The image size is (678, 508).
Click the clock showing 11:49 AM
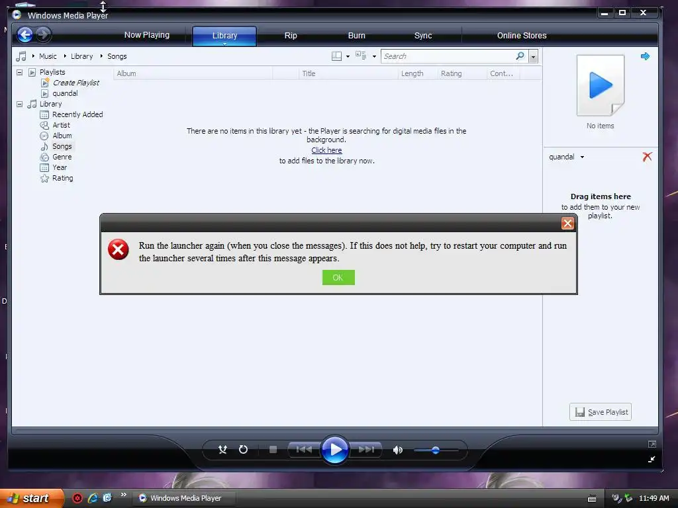(x=654, y=498)
